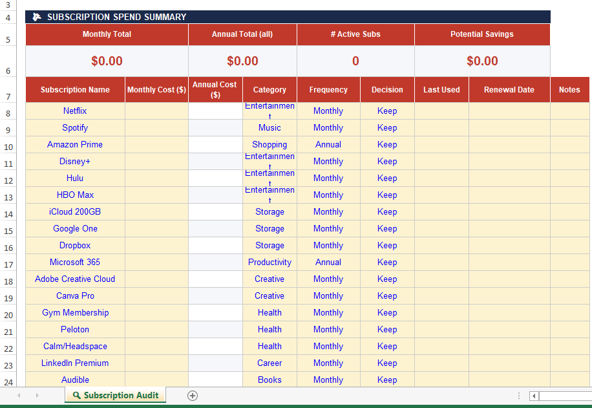Image resolution: width=592 pixels, height=408 pixels.
Task: Select the # Active Subs header cell
Action: pyautogui.click(x=355, y=34)
